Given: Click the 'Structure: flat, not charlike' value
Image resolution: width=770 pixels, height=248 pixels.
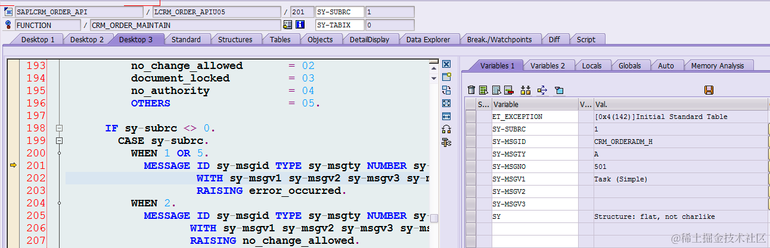Looking at the screenshot, I should (654, 216).
